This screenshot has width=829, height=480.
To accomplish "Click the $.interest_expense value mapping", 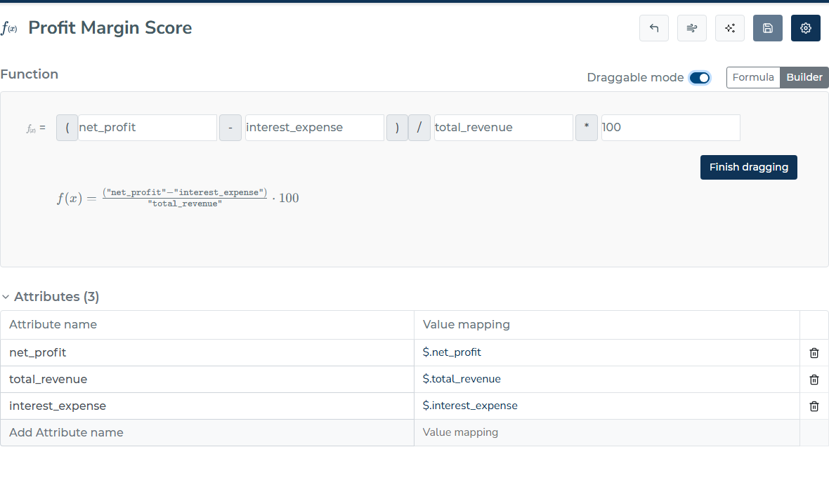I will (607, 406).
